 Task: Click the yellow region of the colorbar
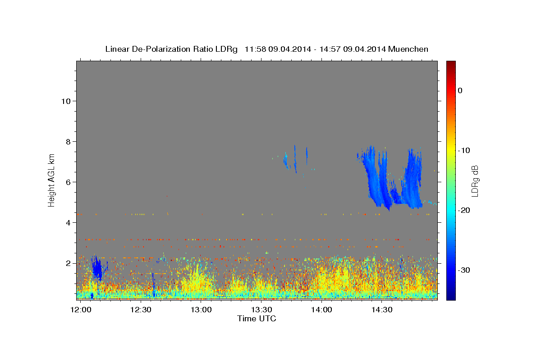(x=450, y=148)
